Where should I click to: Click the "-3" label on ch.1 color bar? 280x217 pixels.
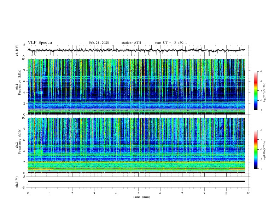point(261,71)
